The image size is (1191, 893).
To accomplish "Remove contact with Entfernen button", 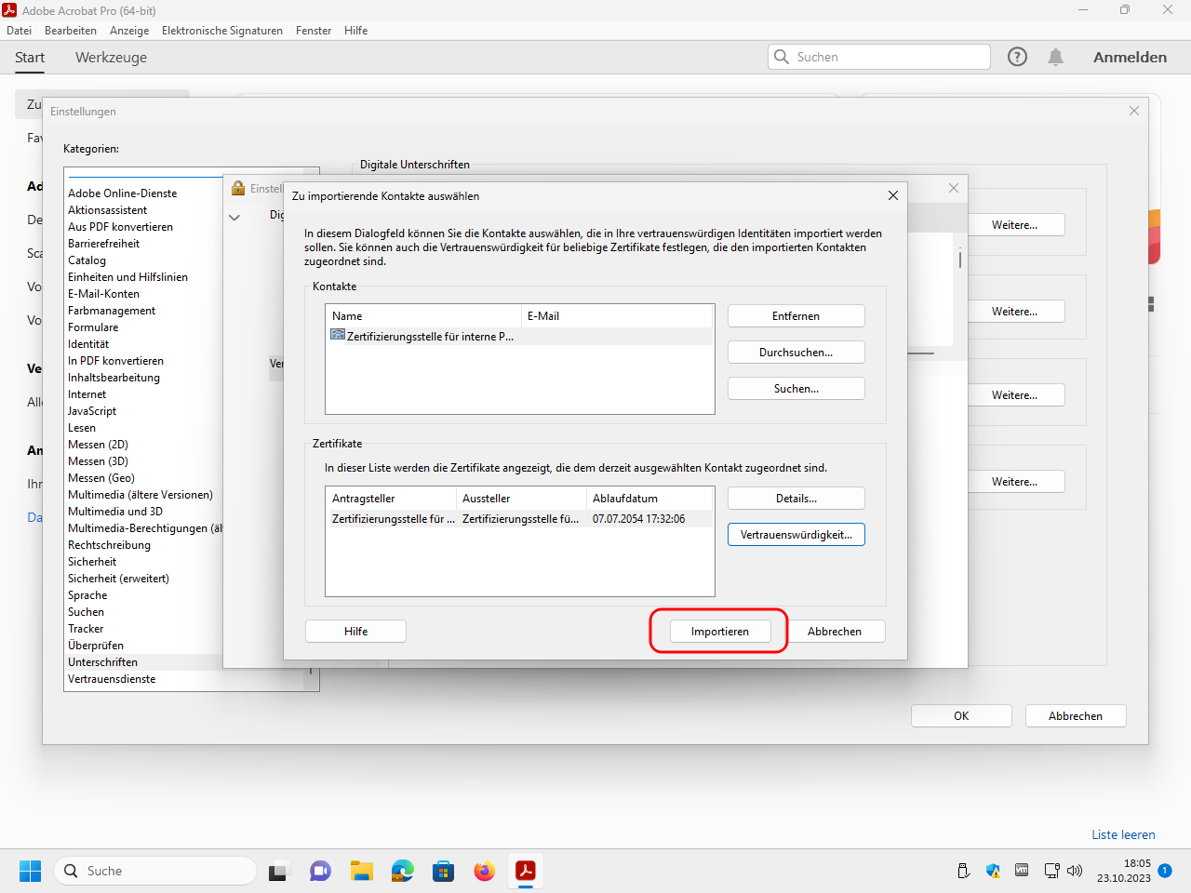I will pos(796,316).
